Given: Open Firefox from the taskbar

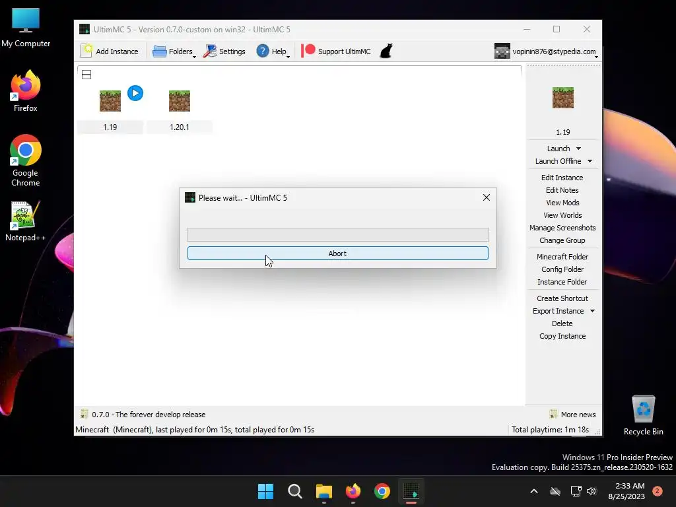Looking at the screenshot, I should pos(353,491).
